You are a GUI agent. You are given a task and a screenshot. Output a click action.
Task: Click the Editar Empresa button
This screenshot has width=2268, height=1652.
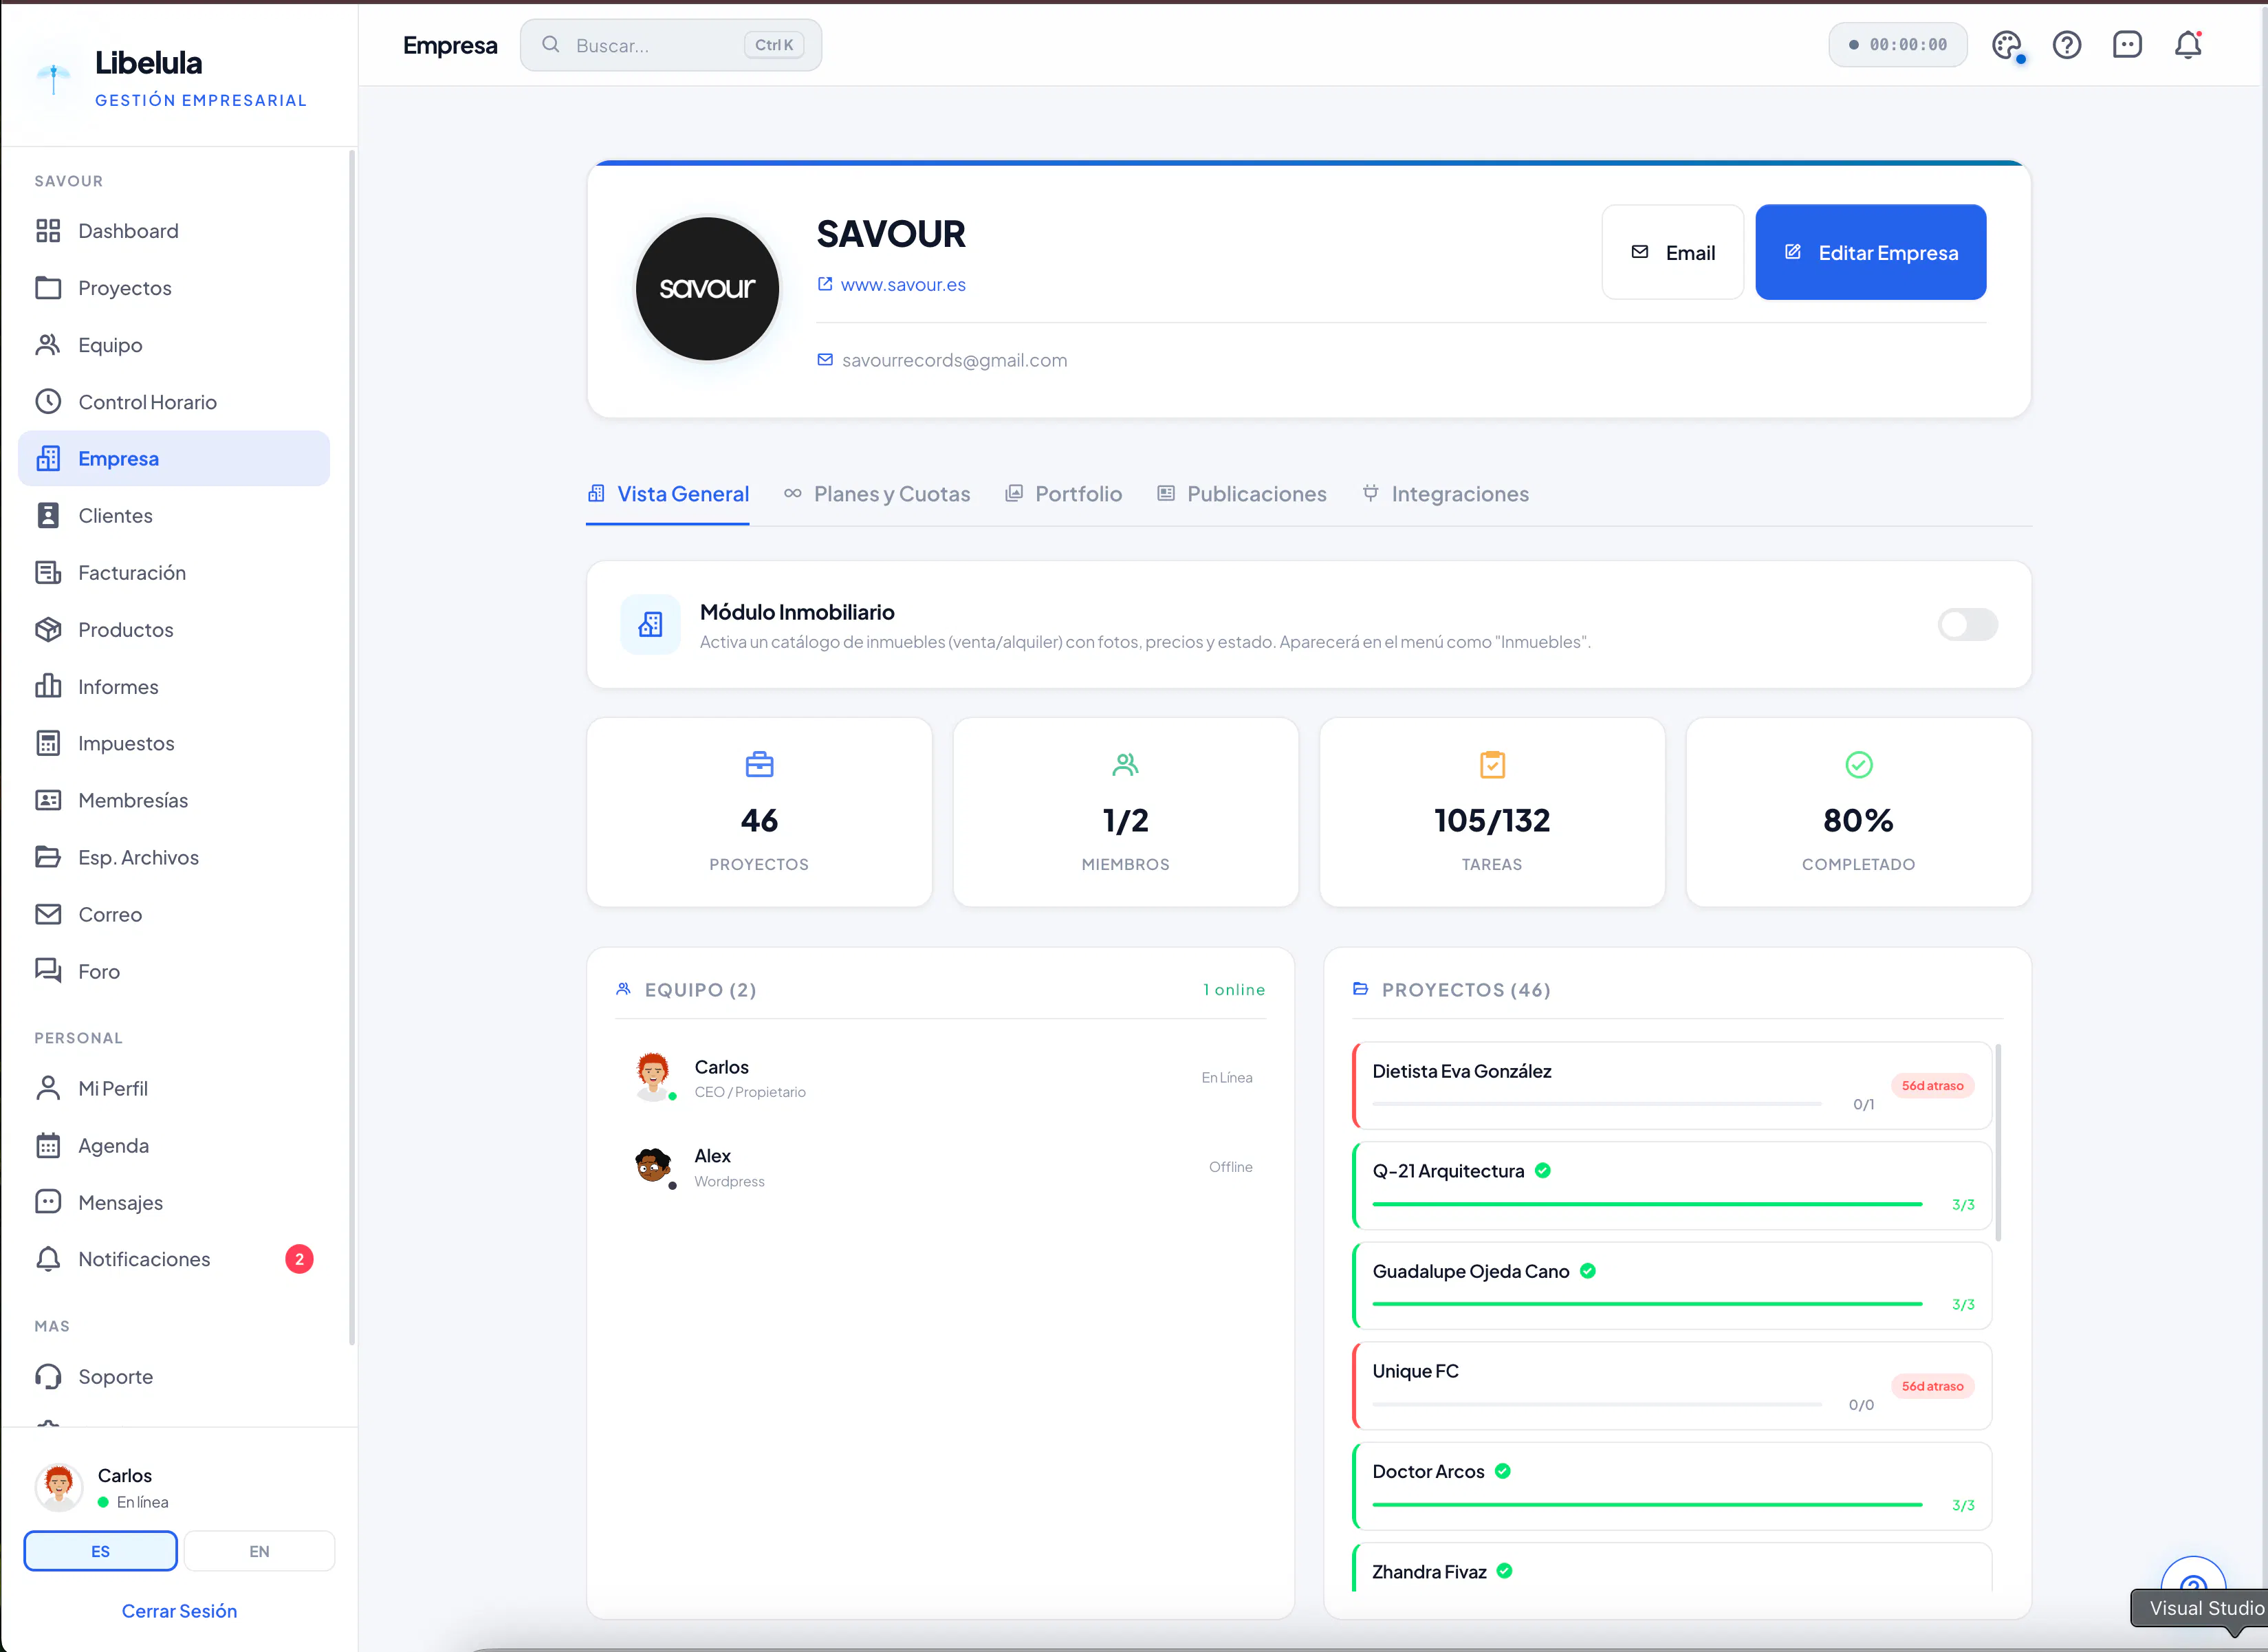click(1871, 252)
